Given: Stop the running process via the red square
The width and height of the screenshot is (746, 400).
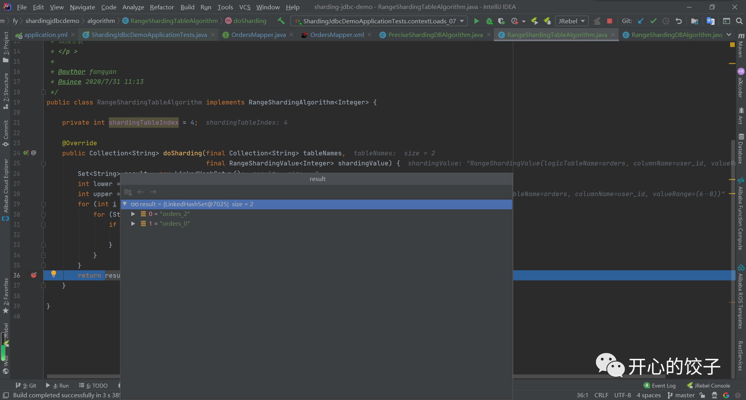Looking at the screenshot, I should click(610, 21).
